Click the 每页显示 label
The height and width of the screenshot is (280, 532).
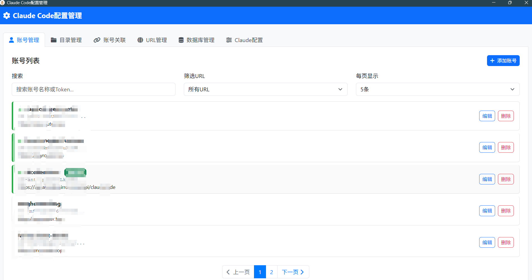pos(367,76)
